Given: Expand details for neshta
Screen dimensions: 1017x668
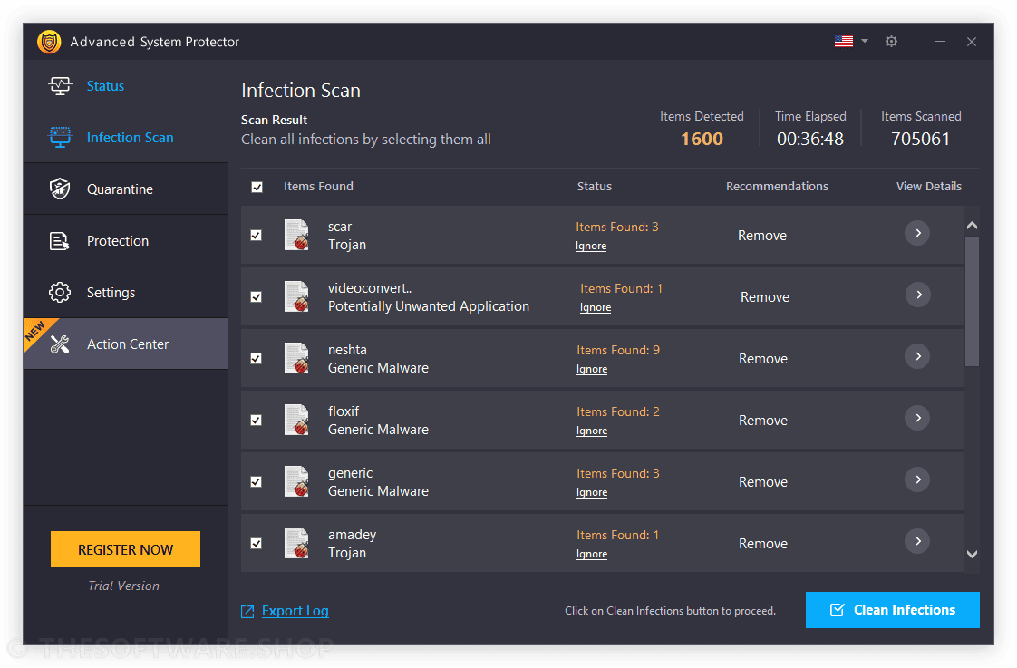Looking at the screenshot, I should [917, 356].
